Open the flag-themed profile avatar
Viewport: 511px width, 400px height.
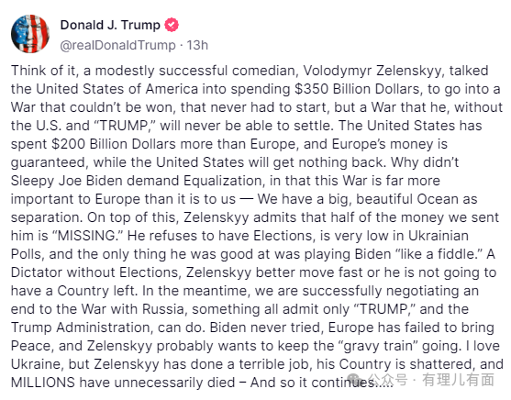click(30, 34)
